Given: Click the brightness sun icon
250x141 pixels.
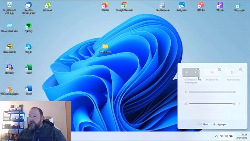Looking at the screenshot, I should [186, 92].
